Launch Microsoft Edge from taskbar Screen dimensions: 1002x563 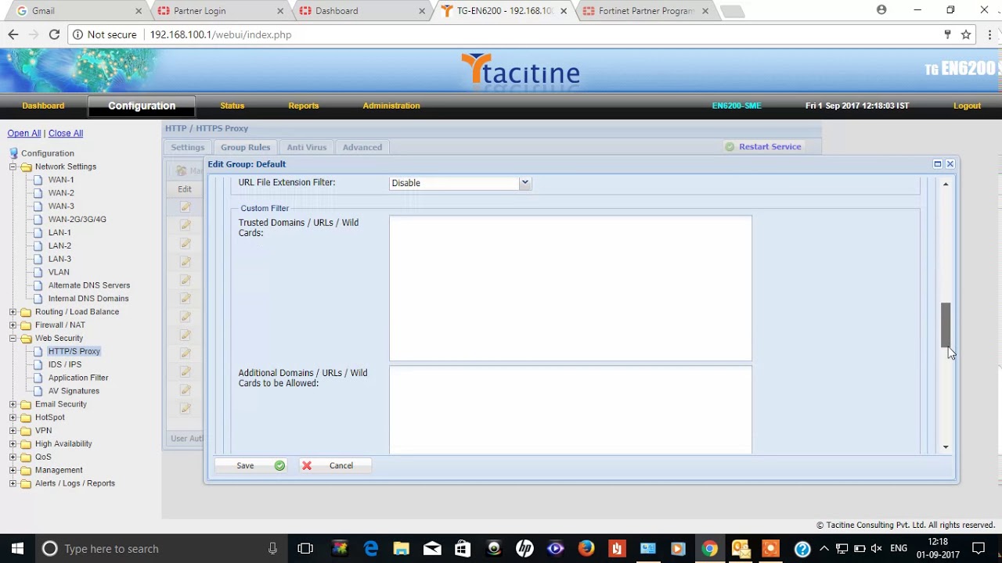tap(370, 548)
